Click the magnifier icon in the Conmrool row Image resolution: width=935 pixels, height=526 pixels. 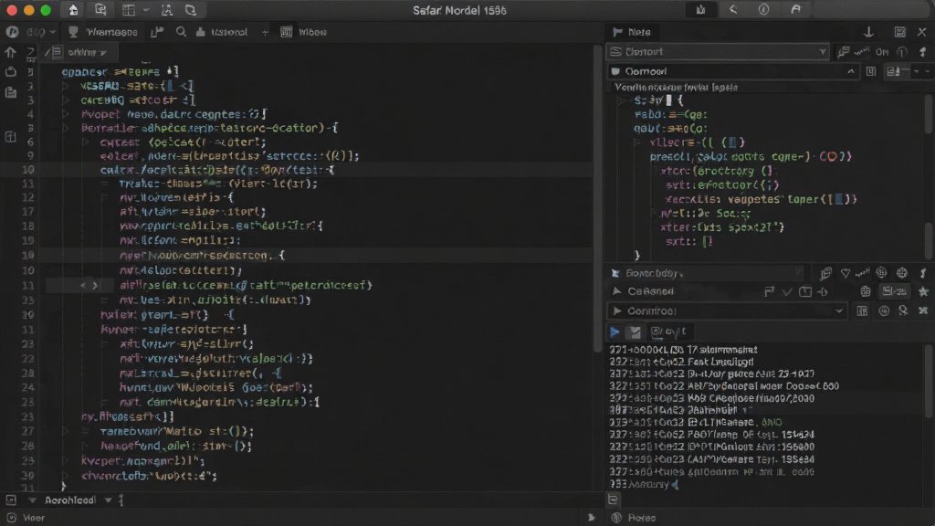coord(903,310)
